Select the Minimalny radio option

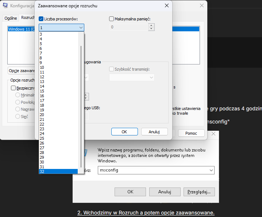(18, 95)
